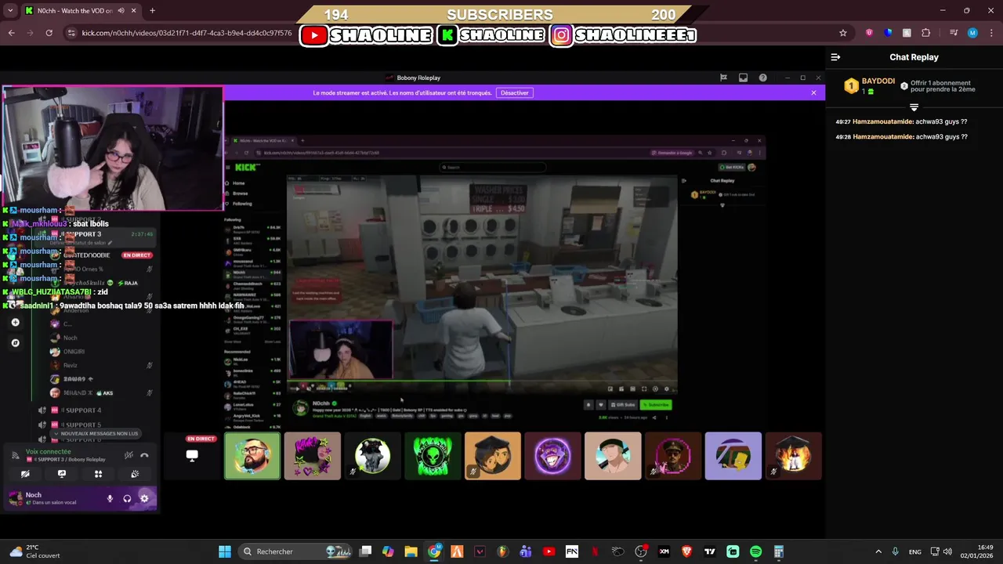1003x564 pixels.
Task: Deafen with the Discord headphones icon
Action: (127, 498)
